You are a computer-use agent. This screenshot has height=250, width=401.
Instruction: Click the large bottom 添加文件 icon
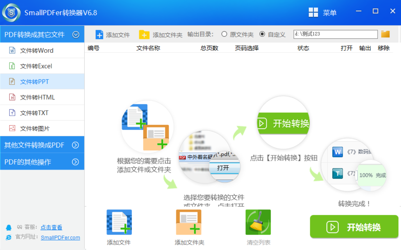tap(119, 222)
